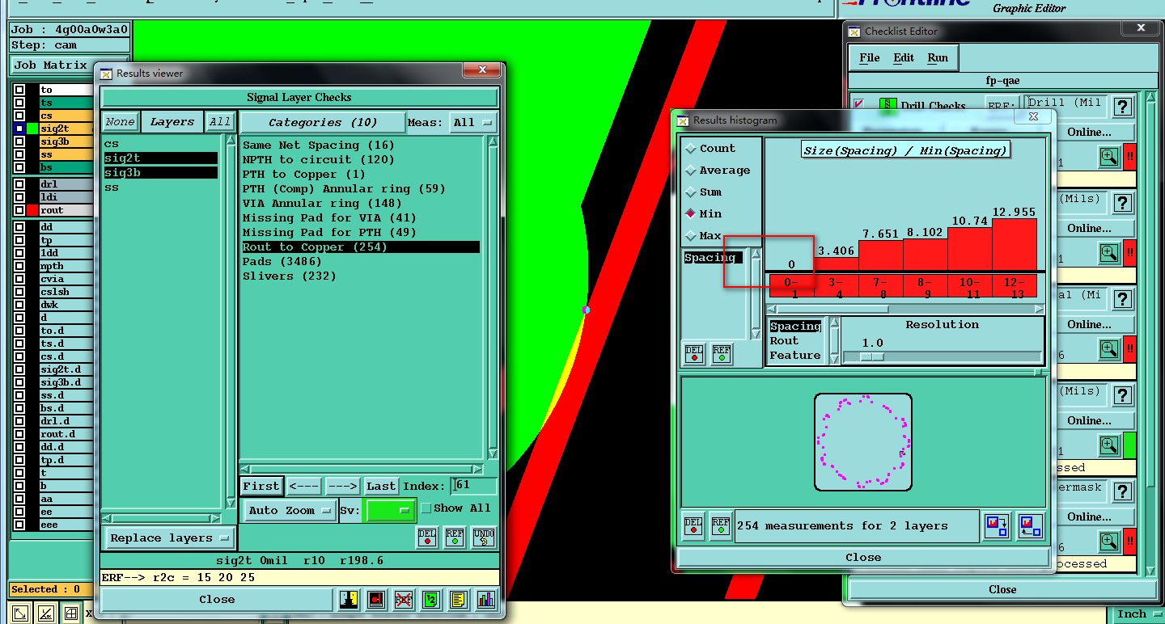The height and width of the screenshot is (624, 1165).
Task: Click the dotted outline board thumbnail
Action: click(863, 442)
